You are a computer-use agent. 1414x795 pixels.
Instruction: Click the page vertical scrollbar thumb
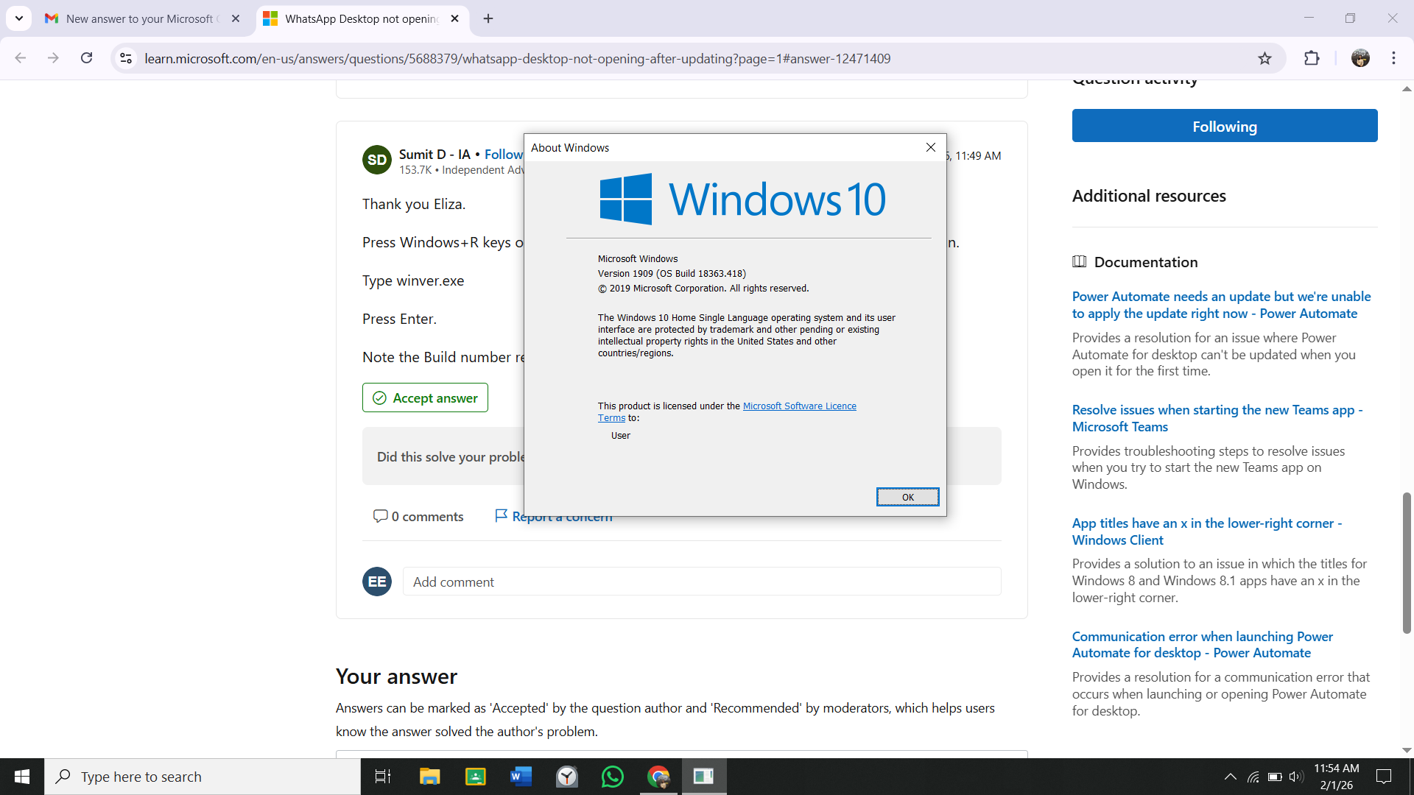click(1407, 563)
